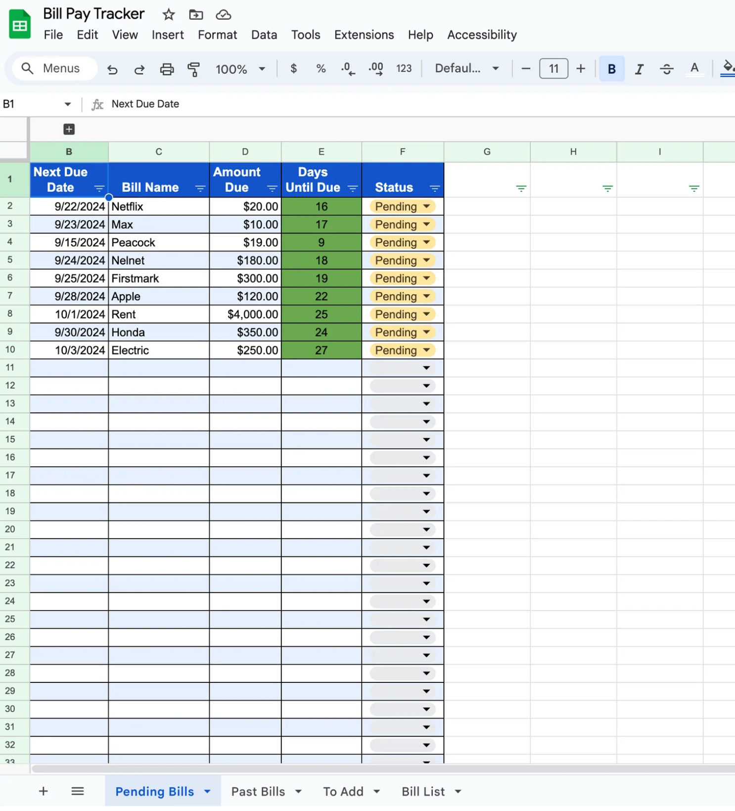Image resolution: width=735 pixels, height=811 pixels.
Task: Open the Extensions menu
Action: pos(364,35)
